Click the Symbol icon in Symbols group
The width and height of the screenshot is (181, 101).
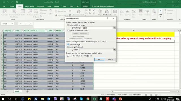(x=169, y=13)
